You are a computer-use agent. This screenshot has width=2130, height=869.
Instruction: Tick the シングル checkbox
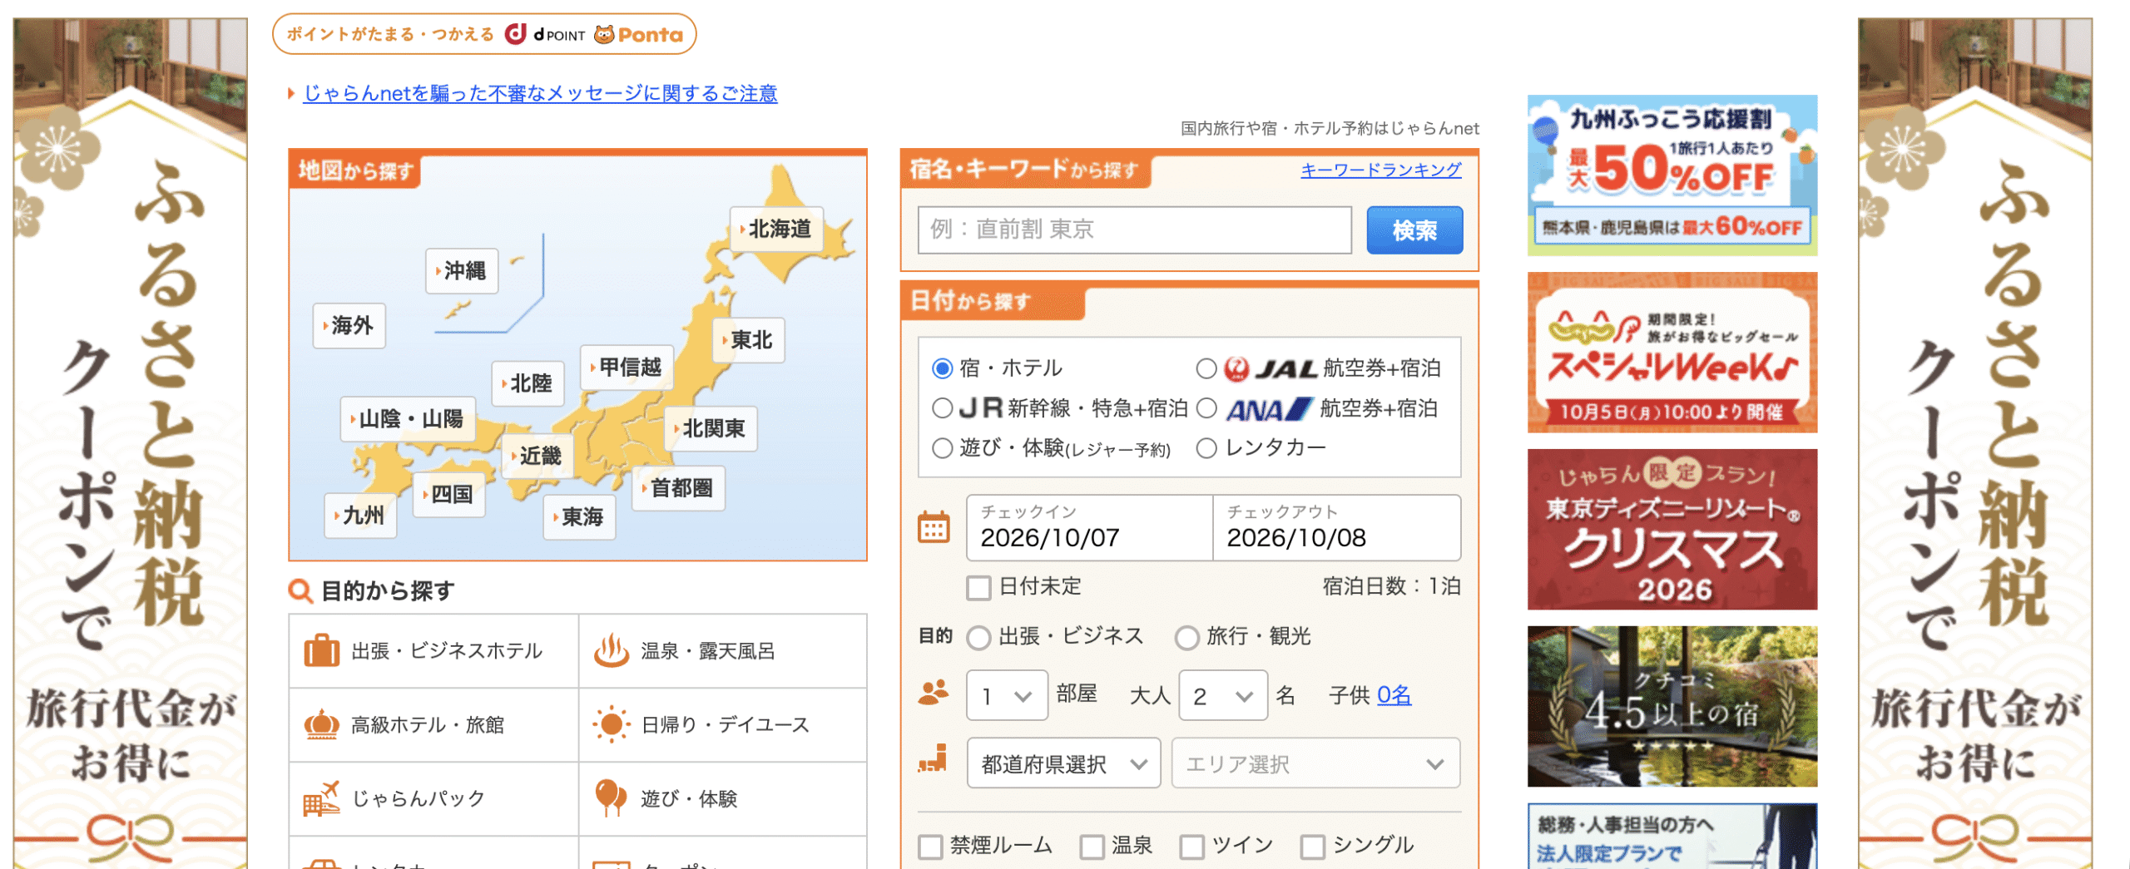pyautogui.click(x=1312, y=847)
